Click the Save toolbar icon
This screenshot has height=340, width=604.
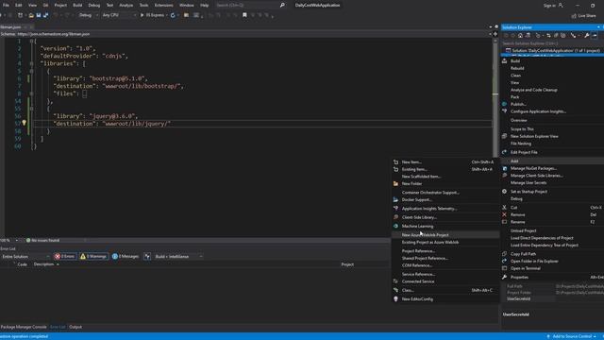39,15
